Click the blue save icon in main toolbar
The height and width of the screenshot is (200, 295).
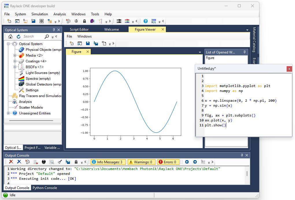coord(33,21)
